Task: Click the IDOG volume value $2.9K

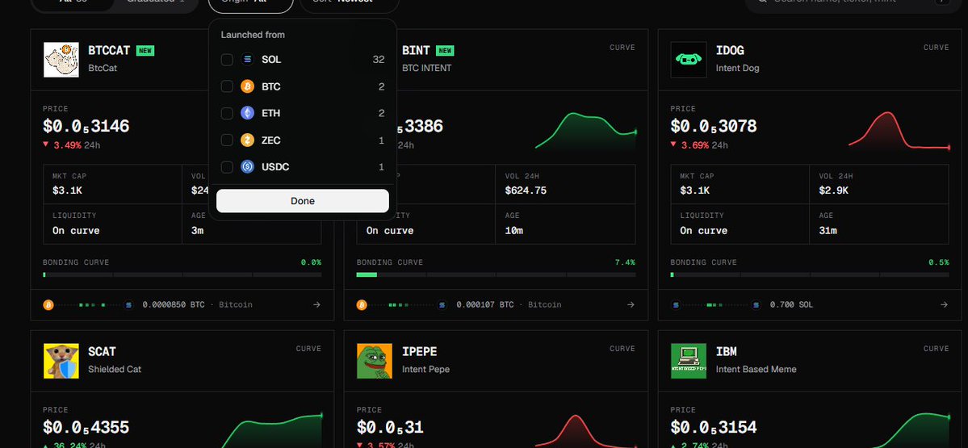Action: tap(834, 191)
